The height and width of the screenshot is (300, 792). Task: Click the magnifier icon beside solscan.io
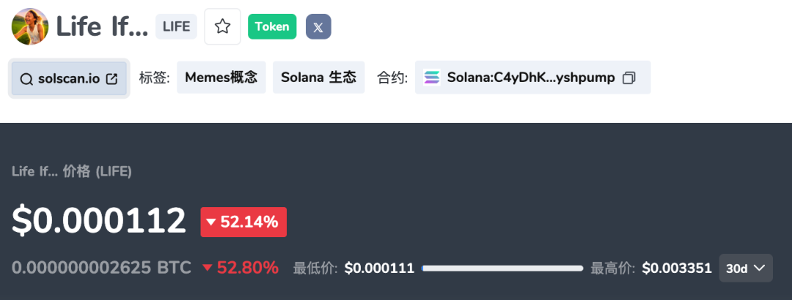click(26, 79)
